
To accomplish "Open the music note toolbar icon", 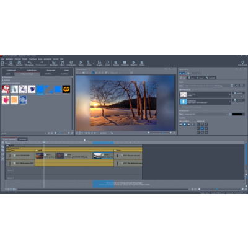I will [63, 63].
